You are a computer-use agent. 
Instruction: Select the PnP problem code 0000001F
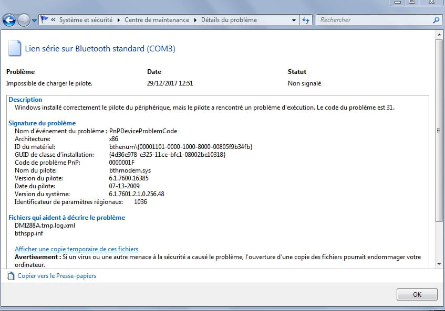coord(122,163)
